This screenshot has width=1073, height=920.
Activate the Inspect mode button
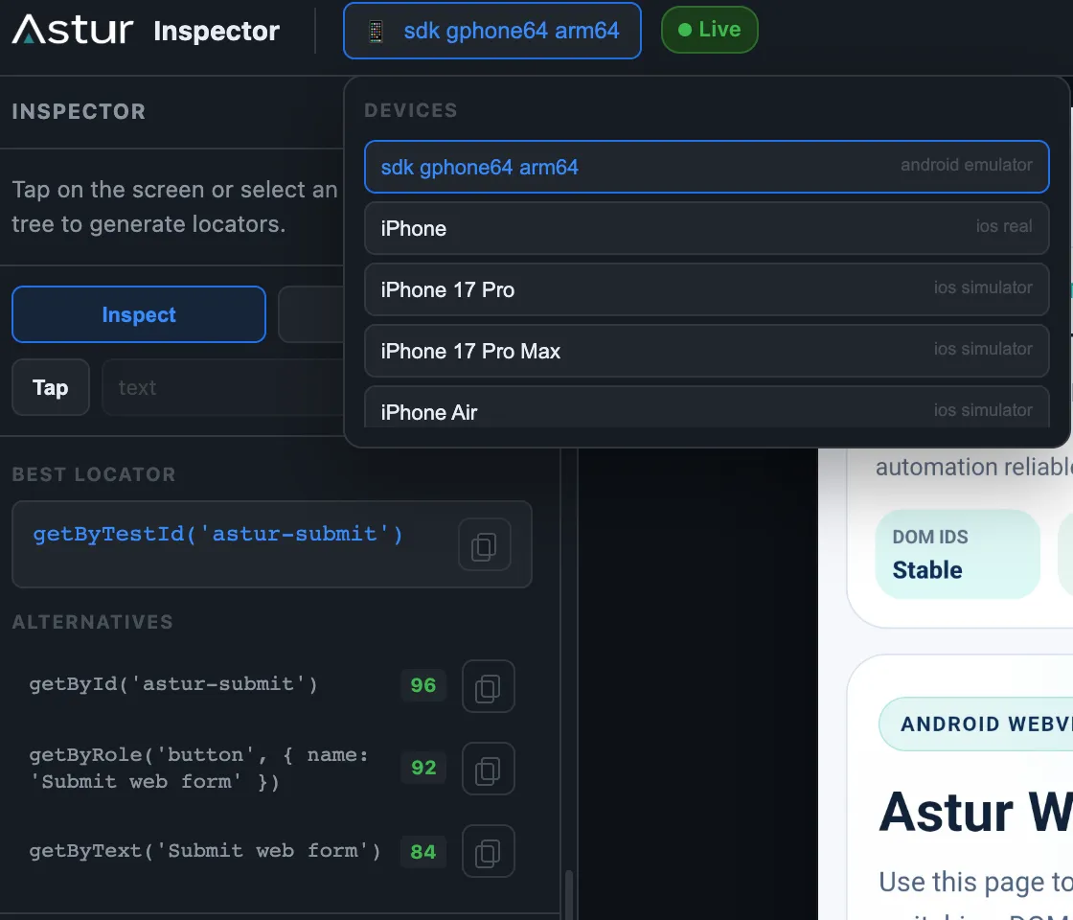click(x=139, y=314)
